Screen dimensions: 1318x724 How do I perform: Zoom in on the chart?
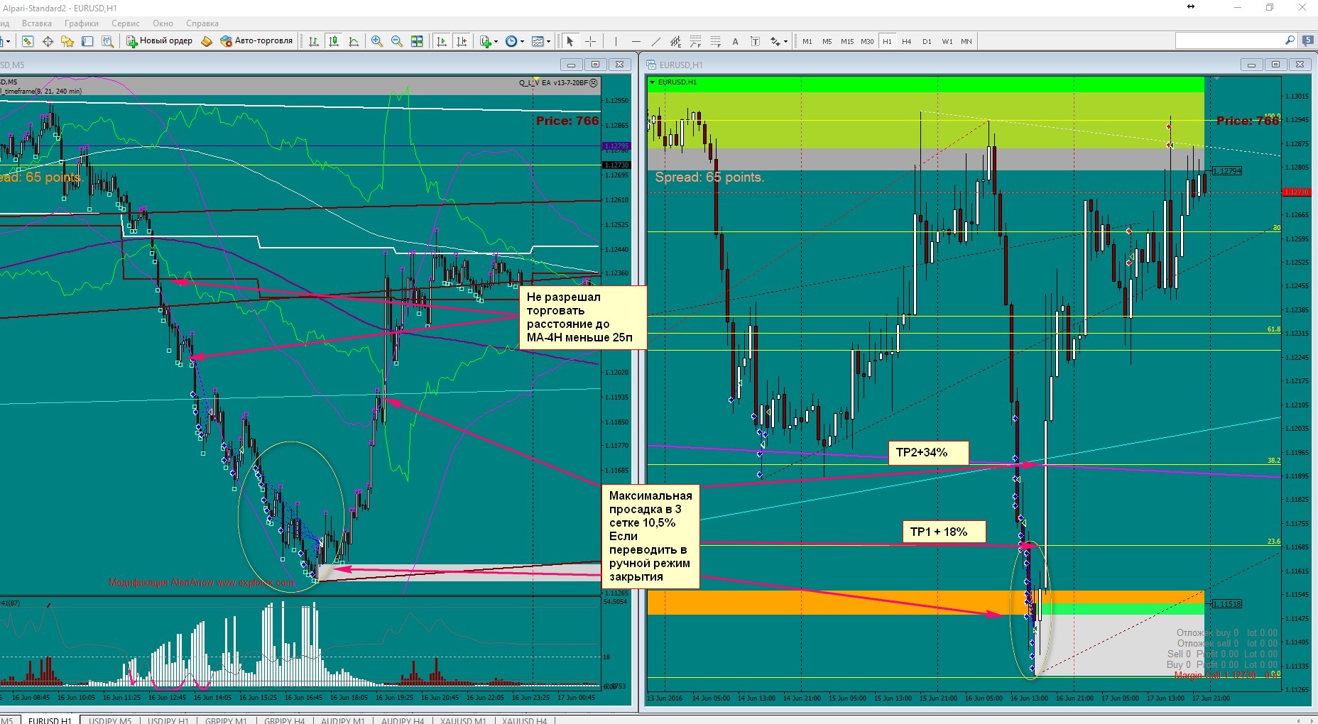click(x=377, y=41)
